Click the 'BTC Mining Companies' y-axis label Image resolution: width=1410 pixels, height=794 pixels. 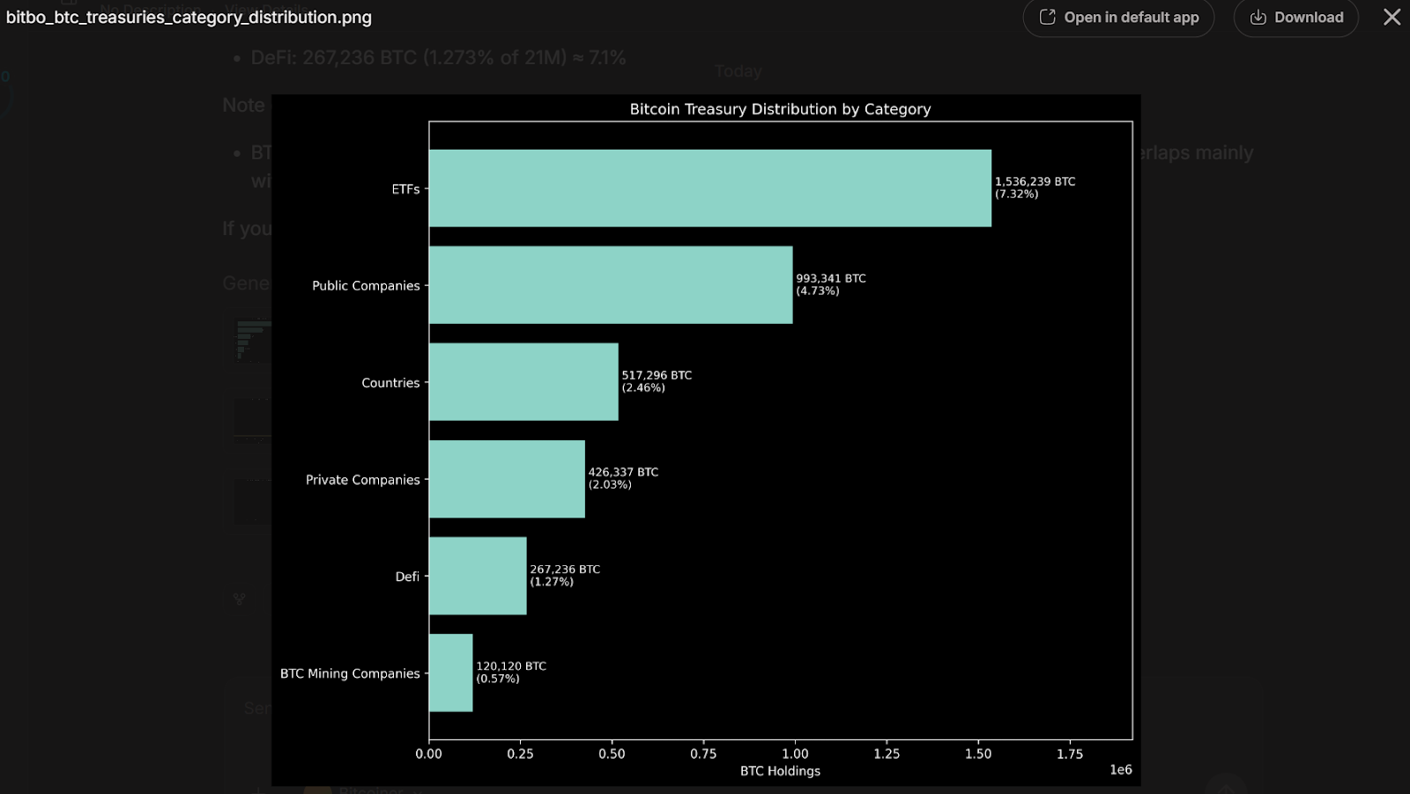(x=350, y=673)
